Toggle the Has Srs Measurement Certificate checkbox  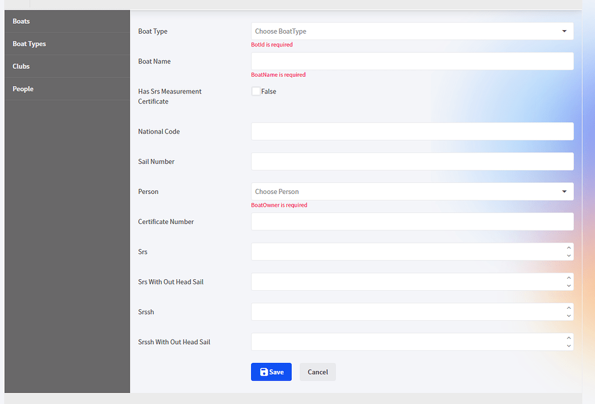tap(255, 91)
